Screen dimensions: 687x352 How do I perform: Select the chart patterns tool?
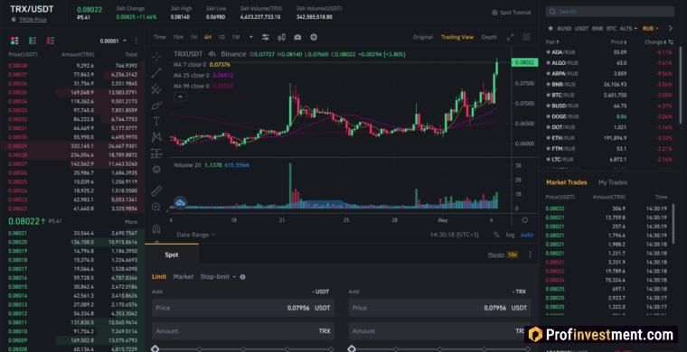[156, 137]
